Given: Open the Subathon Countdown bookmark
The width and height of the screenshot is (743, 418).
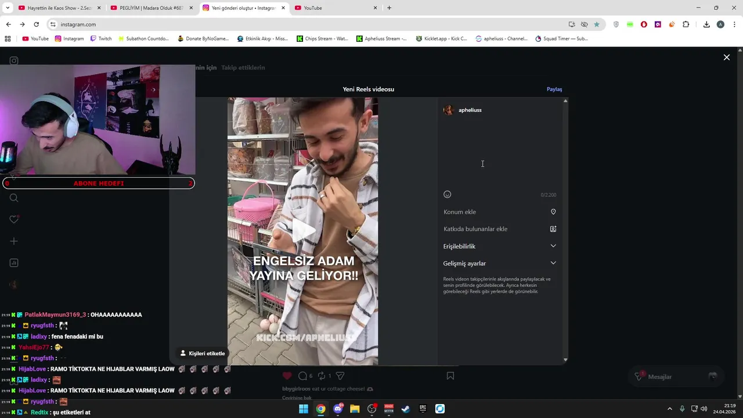Looking at the screenshot, I should tap(143, 39).
